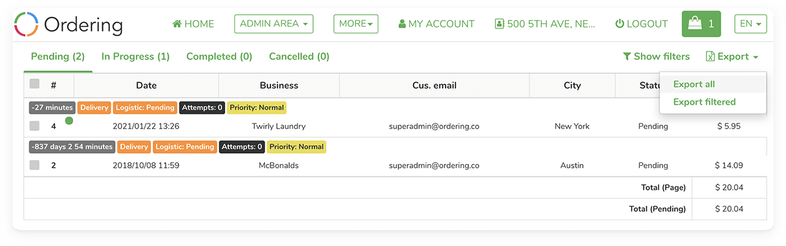Check the checkbox for order 4

34,126
